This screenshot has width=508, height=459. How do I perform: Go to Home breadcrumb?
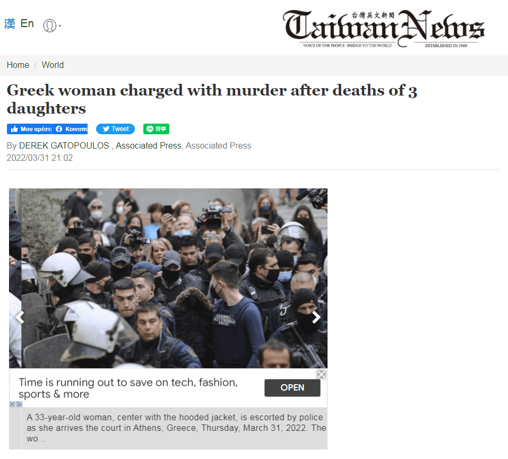pyautogui.click(x=18, y=65)
